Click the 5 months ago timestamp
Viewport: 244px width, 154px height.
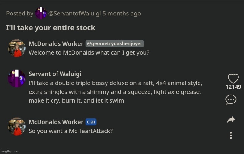pyautogui.click(x=122, y=14)
